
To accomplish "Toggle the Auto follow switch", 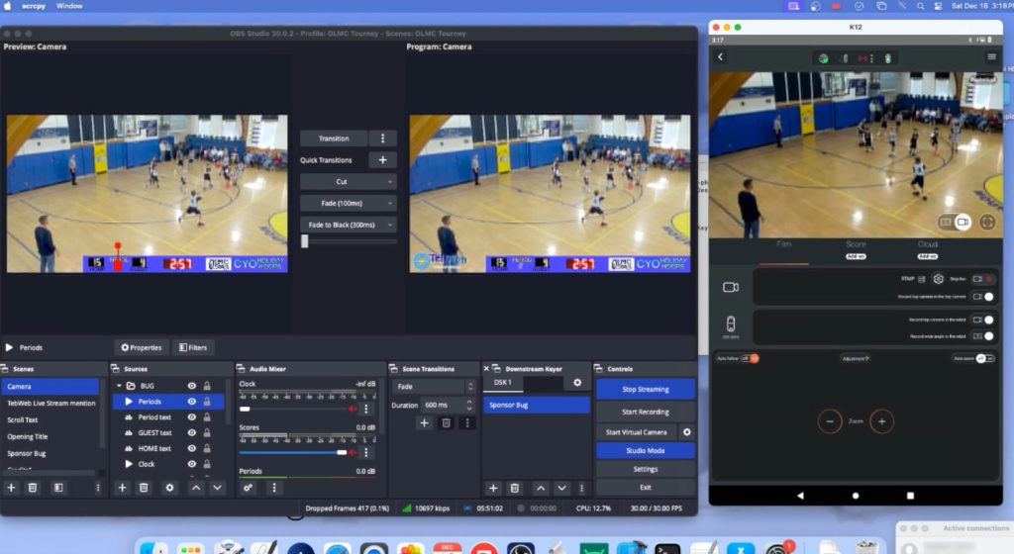I will pyautogui.click(x=750, y=358).
